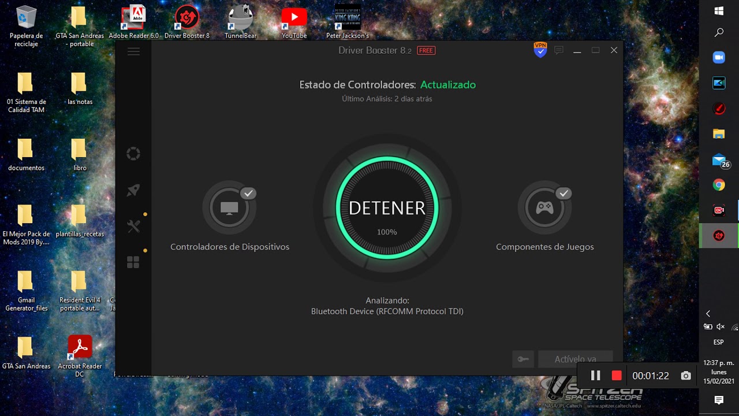Screen dimensions: 739x416
Task: Open the Action Center grid icon in the sidebar
Action: point(133,263)
